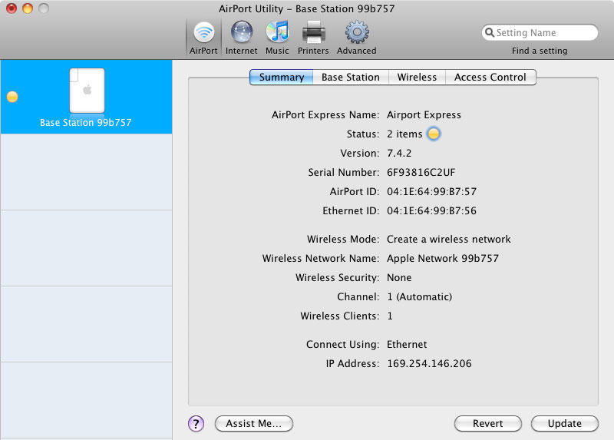The height and width of the screenshot is (440, 614).
Task: Click the yellow minimize window button
Action: coord(28,8)
